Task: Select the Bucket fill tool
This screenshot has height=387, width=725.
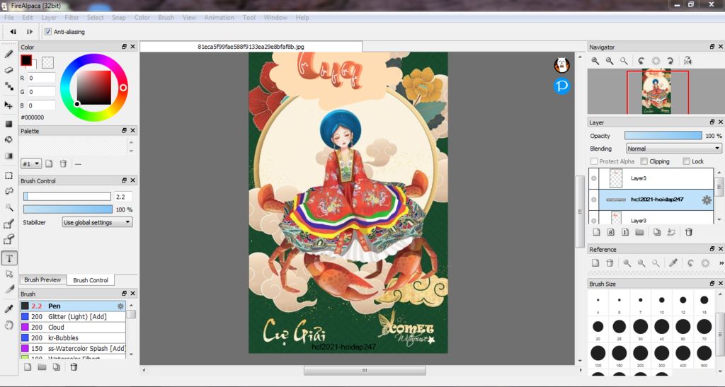Action: pos(8,139)
